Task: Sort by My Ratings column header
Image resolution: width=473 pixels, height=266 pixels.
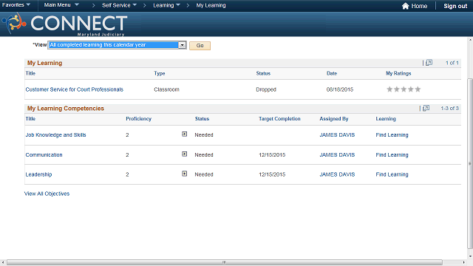Action: point(398,73)
